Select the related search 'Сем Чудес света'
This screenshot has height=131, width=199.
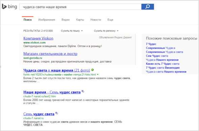pyautogui.click(x=157, y=56)
